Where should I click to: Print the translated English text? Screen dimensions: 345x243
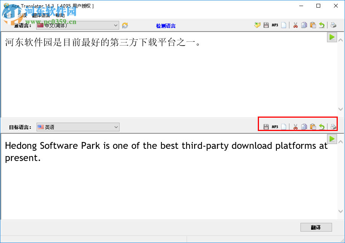tap(333, 126)
